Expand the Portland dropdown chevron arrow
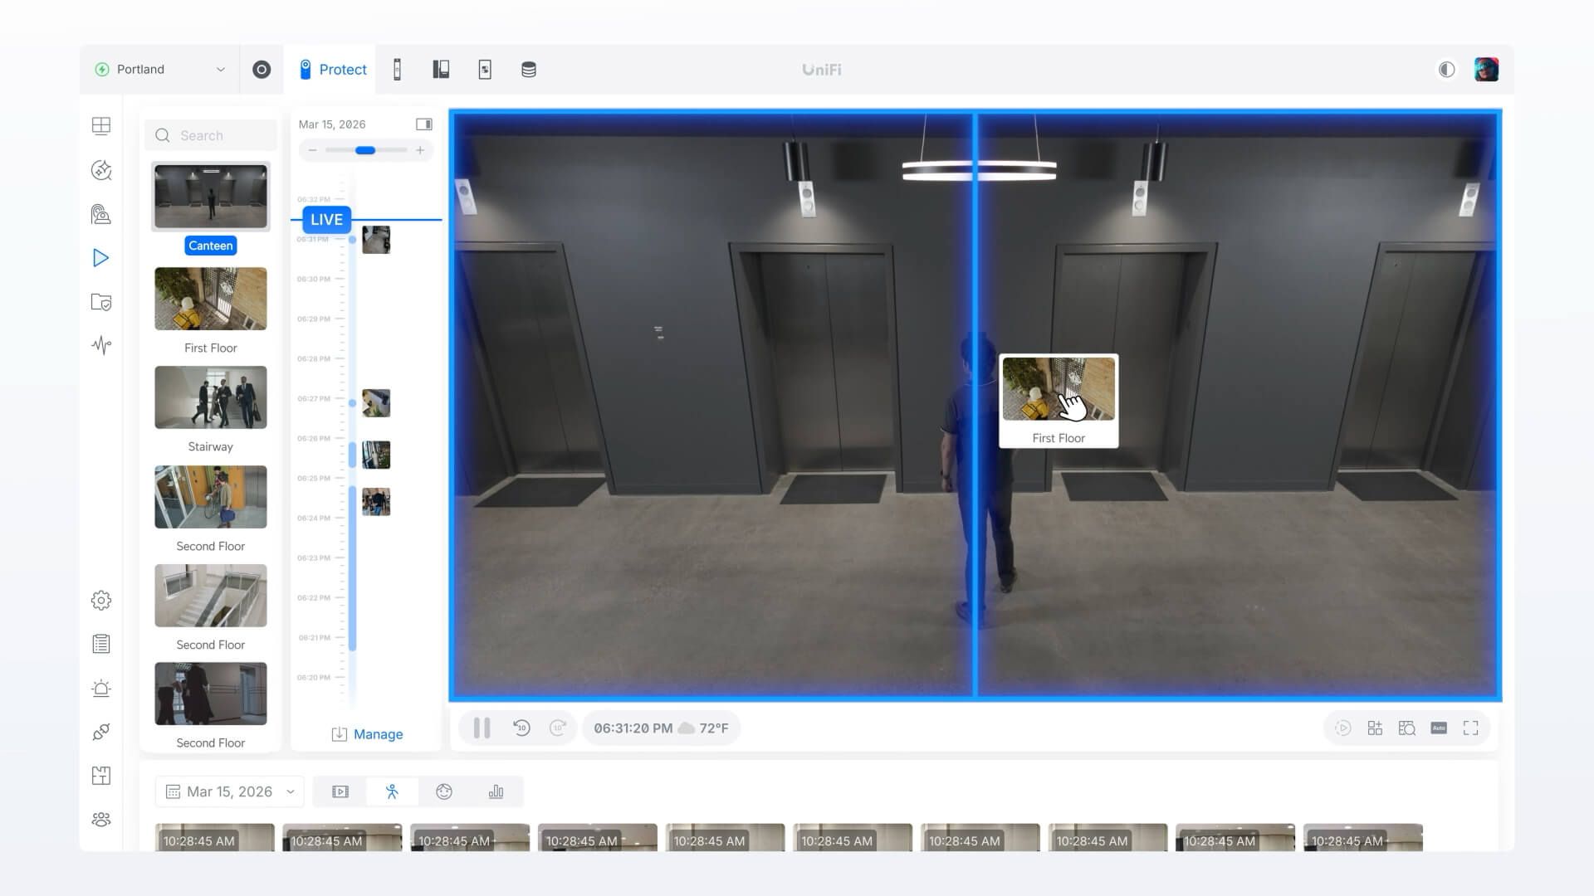 point(221,70)
